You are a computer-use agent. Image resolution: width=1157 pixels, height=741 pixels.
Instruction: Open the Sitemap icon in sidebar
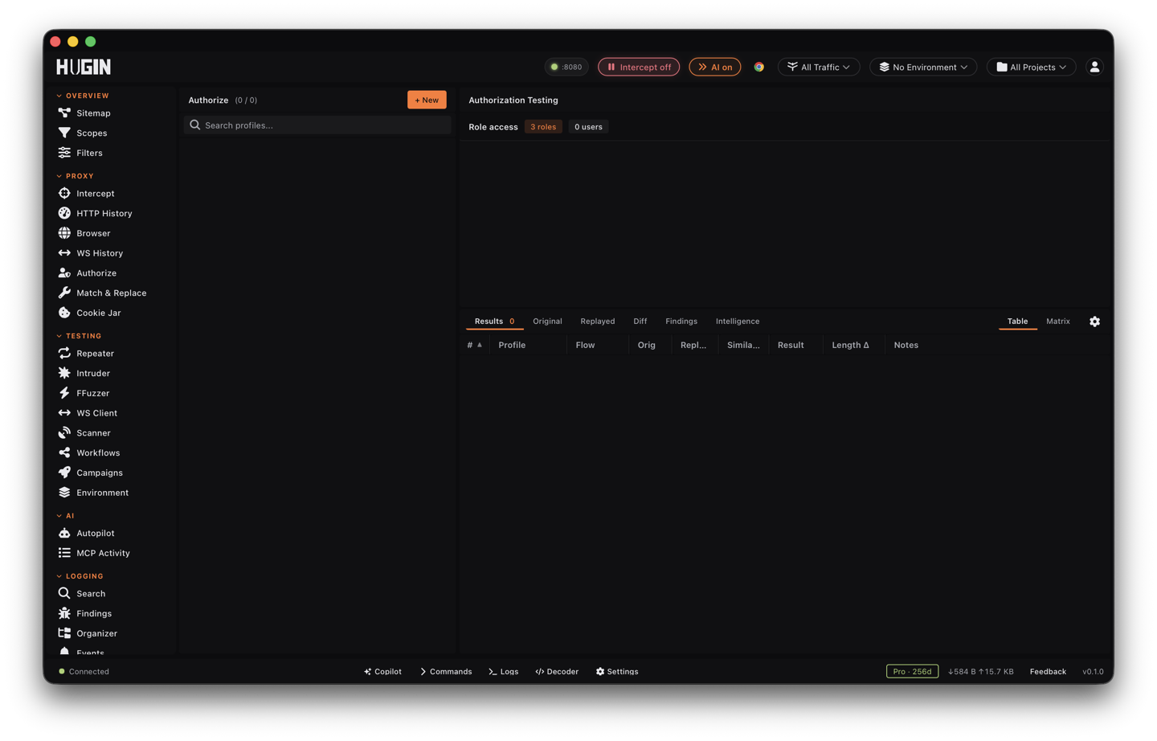[x=64, y=113]
